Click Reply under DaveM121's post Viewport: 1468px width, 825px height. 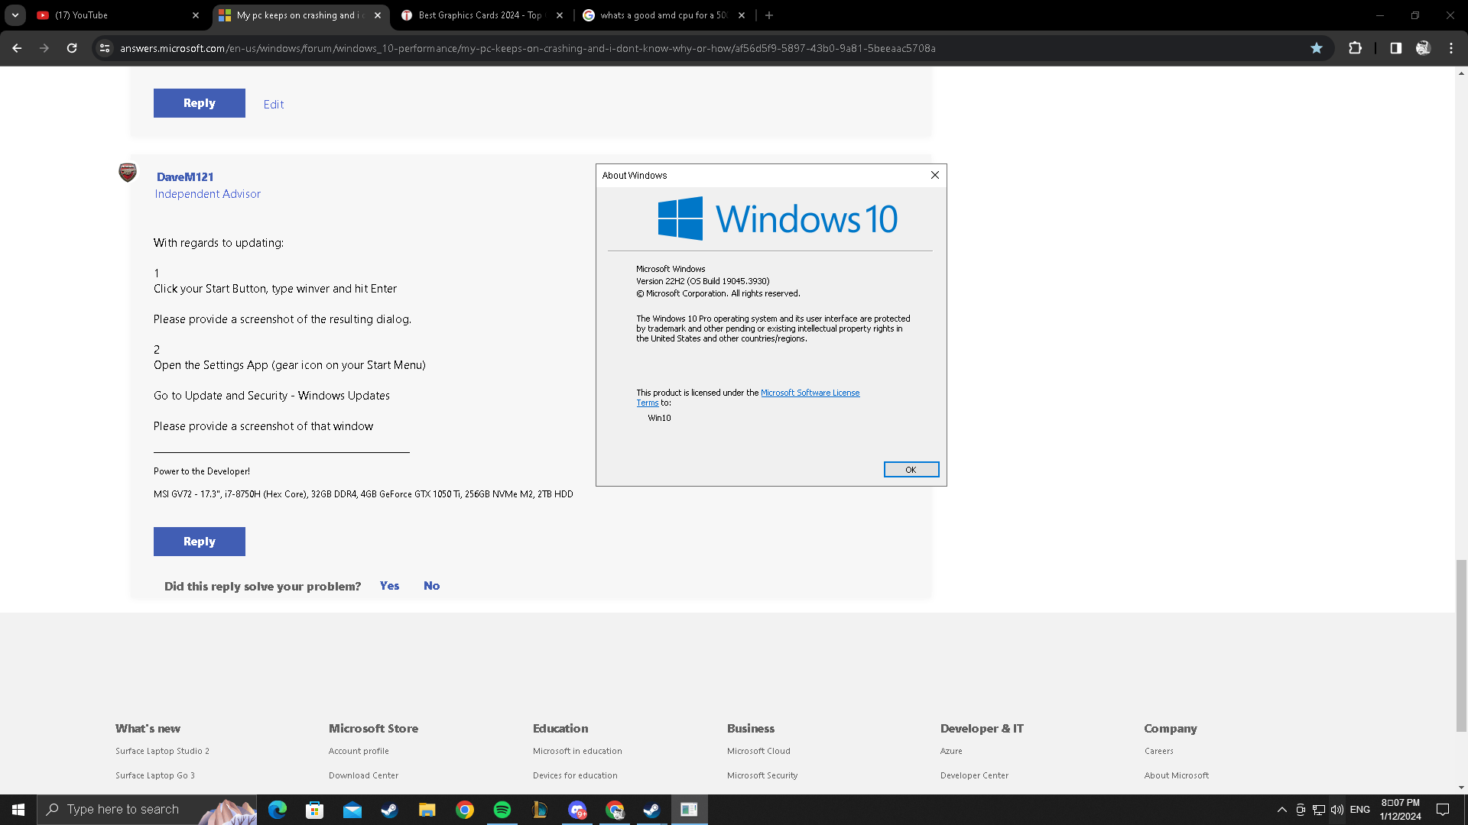[x=199, y=542]
